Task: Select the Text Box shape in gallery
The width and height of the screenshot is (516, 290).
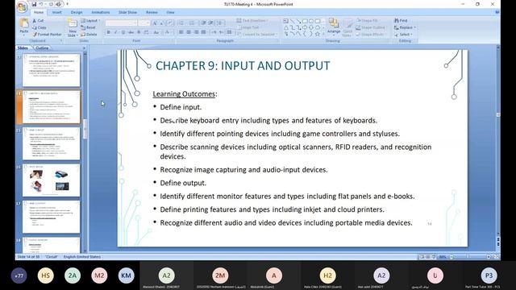Action: coord(285,21)
